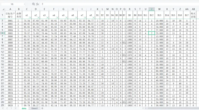Select column V header

coord(151,9)
